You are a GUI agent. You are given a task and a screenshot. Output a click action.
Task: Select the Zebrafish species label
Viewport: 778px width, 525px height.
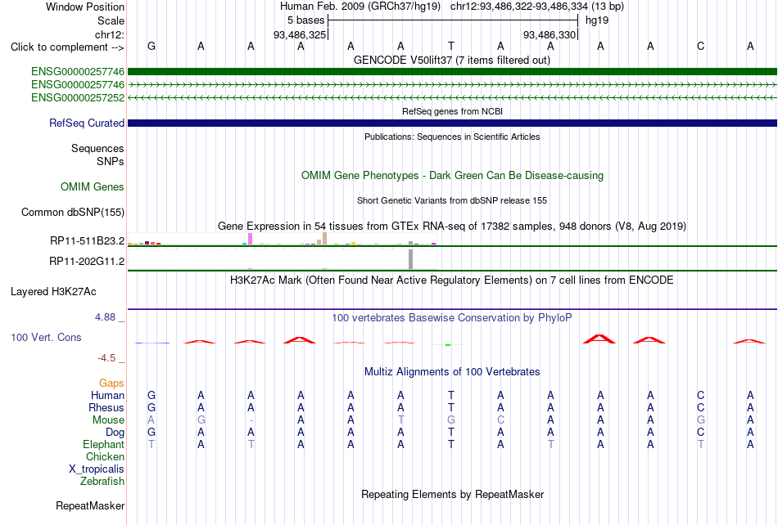[x=102, y=481]
